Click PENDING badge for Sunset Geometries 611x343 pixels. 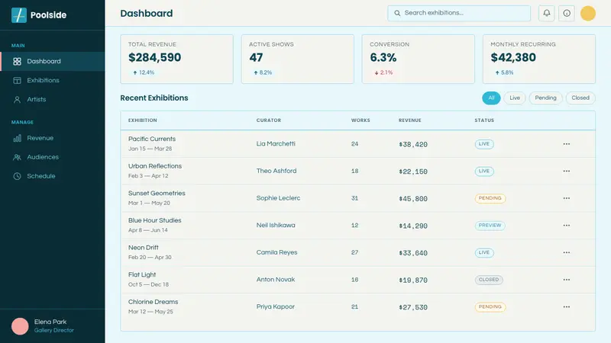pyautogui.click(x=490, y=198)
